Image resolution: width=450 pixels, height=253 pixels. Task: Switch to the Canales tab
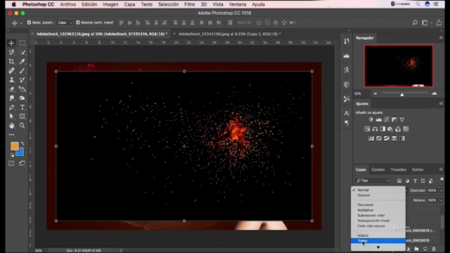378,169
